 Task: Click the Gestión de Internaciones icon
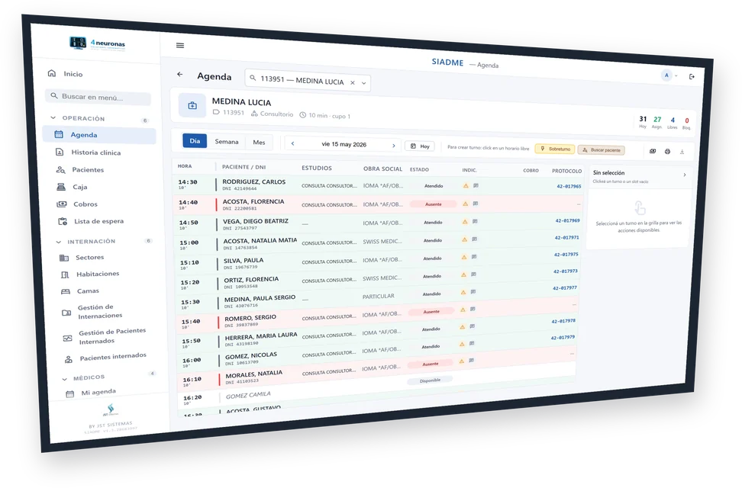pos(66,313)
